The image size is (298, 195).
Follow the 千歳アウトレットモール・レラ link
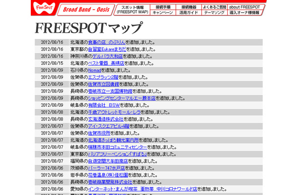[114, 112]
